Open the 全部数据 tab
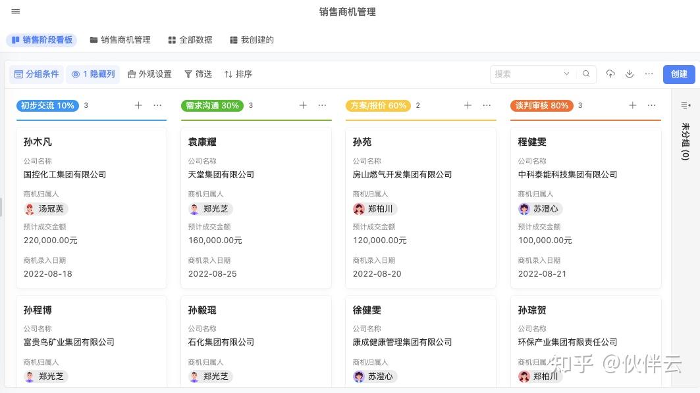The image size is (700, 393). point(190,39)
